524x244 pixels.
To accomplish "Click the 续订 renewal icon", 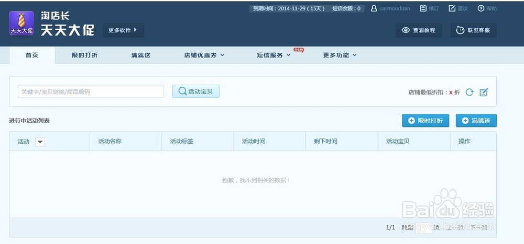I will [x=423, y=9].
